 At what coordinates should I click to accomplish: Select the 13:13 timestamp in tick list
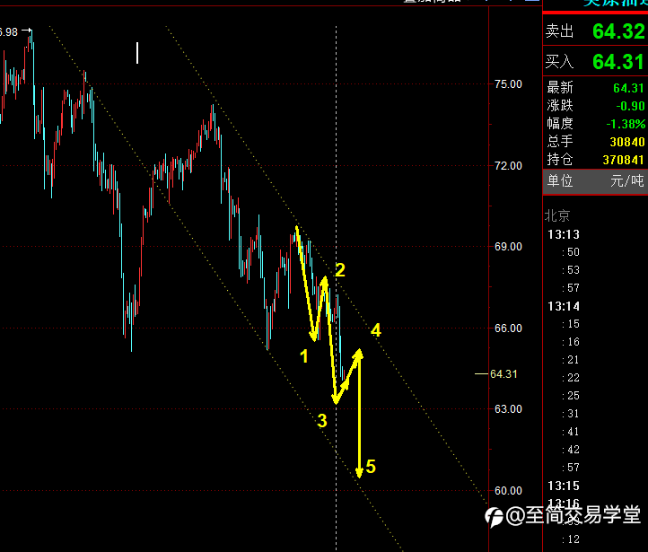pyautogui.click(x=564, y=234)
